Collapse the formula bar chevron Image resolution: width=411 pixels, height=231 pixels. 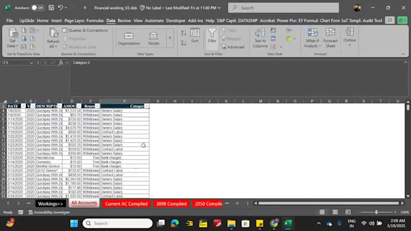tap(405, 62)
